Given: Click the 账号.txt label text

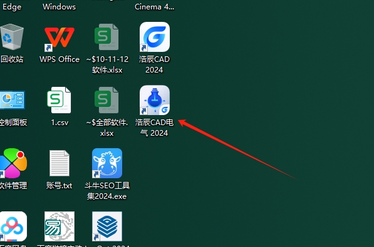Looking at the screenshot, I should click(x=59, y=185).
